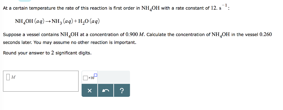283x110 pixels.
Task: Click the M unit label in answer box
Action: point(13,78)
